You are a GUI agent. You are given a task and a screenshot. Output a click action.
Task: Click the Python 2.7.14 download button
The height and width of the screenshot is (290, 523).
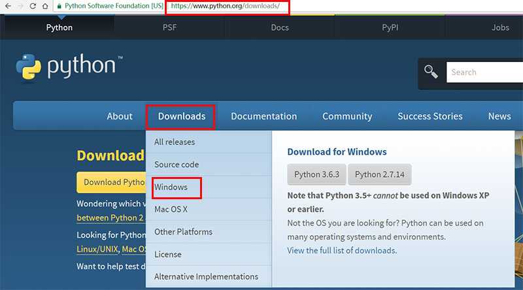point(380,174)
